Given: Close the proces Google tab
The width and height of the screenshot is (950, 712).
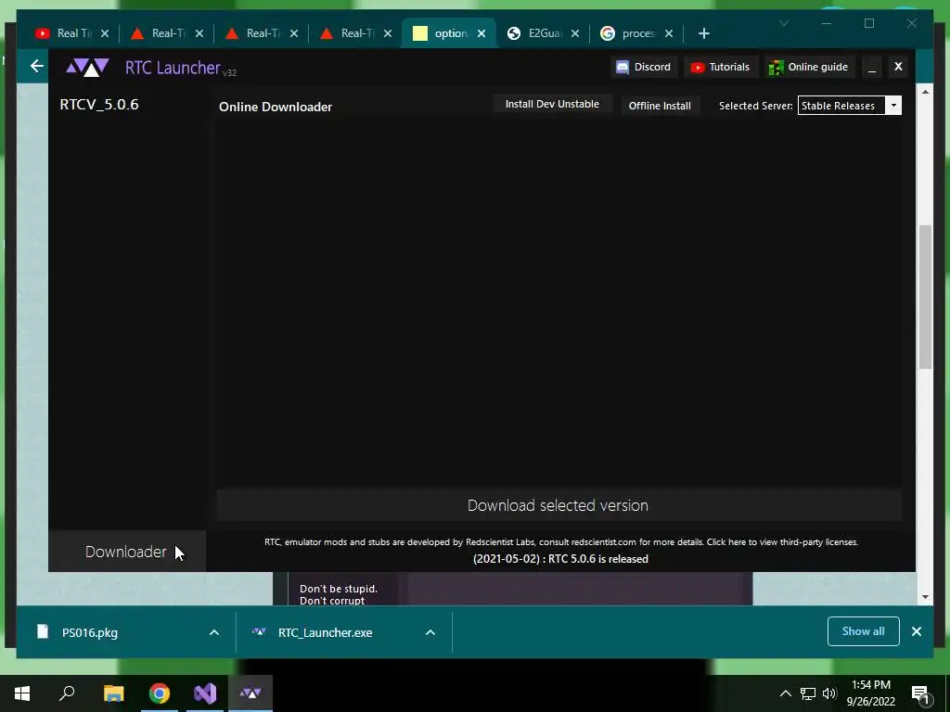Looking at the screenshot, I should tap(669, 33).
